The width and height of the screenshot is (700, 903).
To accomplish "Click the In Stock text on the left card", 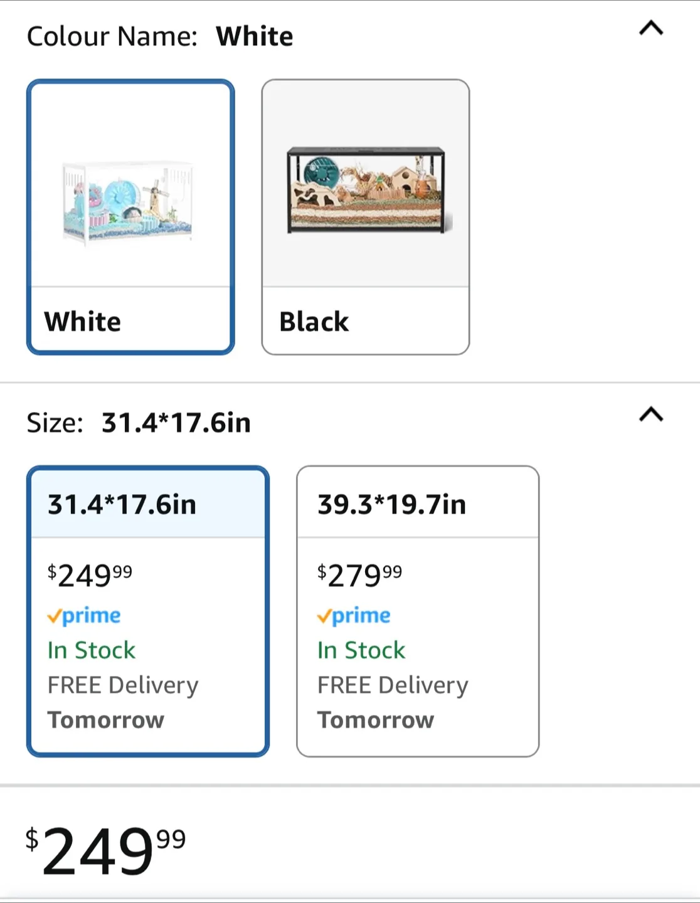I will 91,650.
